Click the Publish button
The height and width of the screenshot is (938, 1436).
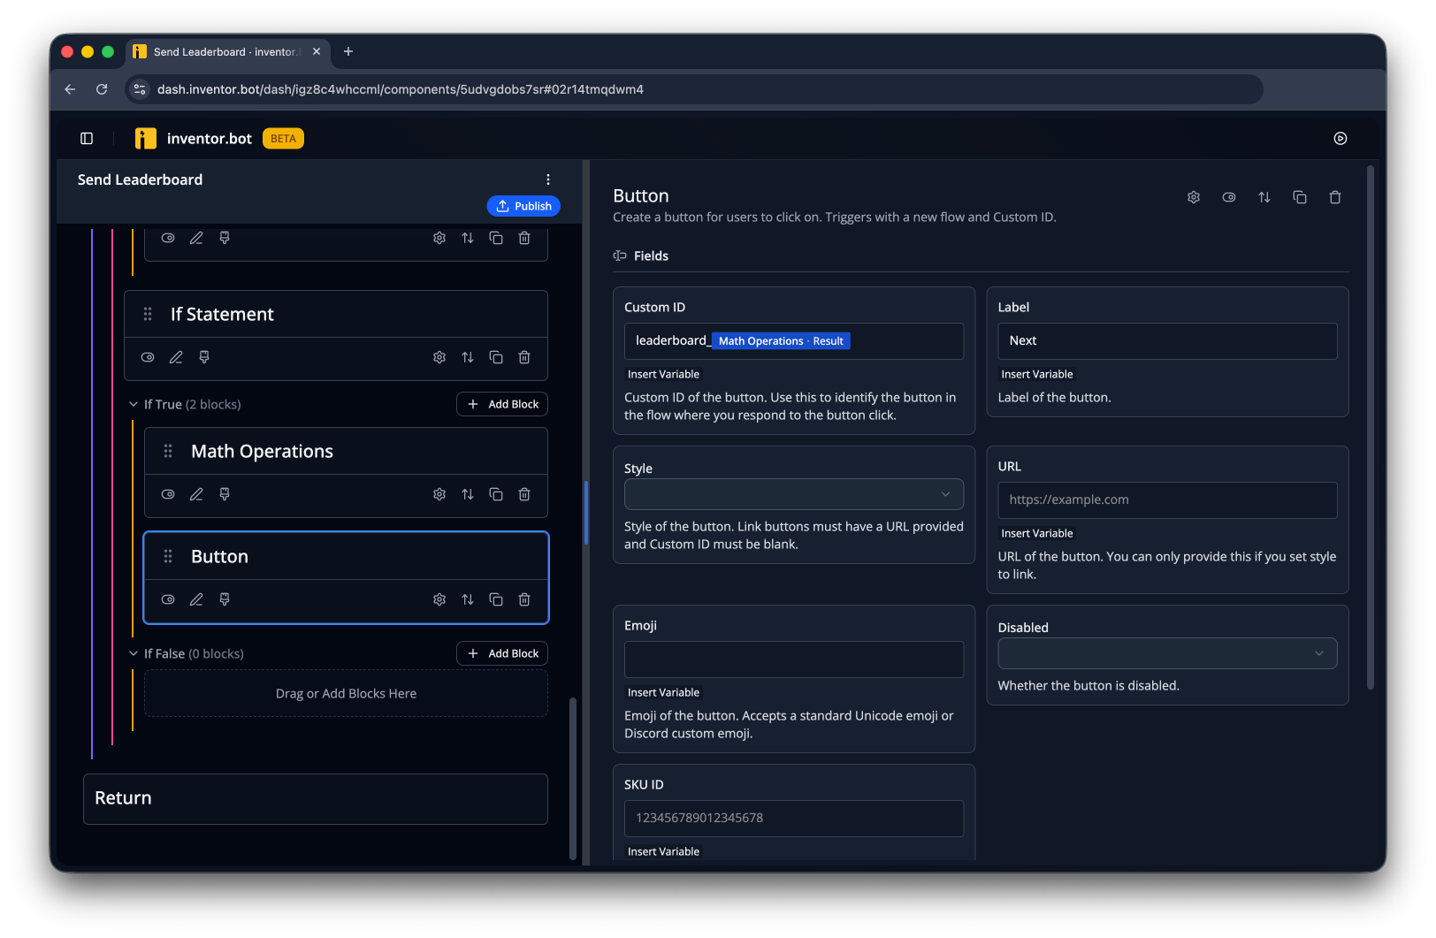[x=523, y=206]
